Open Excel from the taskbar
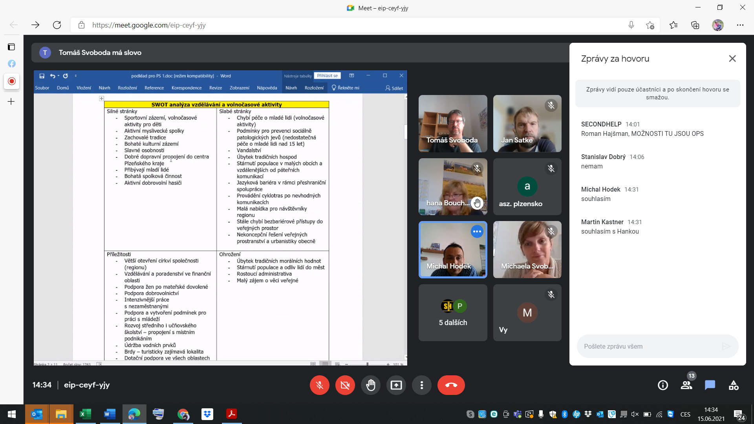754x424 pixels. tap(85, 414)
